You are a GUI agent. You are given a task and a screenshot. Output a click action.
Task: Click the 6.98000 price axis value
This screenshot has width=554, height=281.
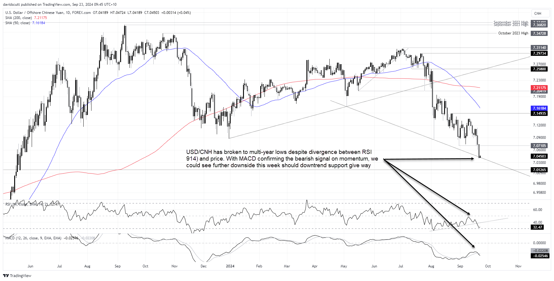pos(539,184)
